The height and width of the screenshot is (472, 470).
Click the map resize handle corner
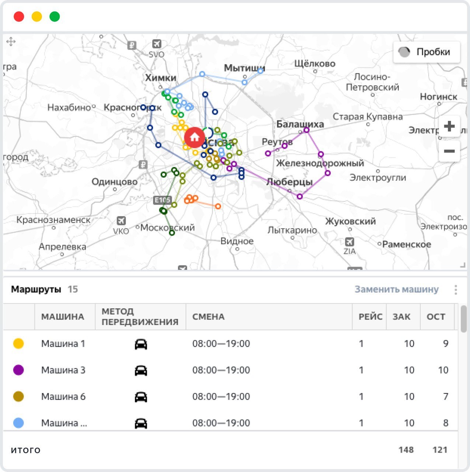click(x=462, y=265)
